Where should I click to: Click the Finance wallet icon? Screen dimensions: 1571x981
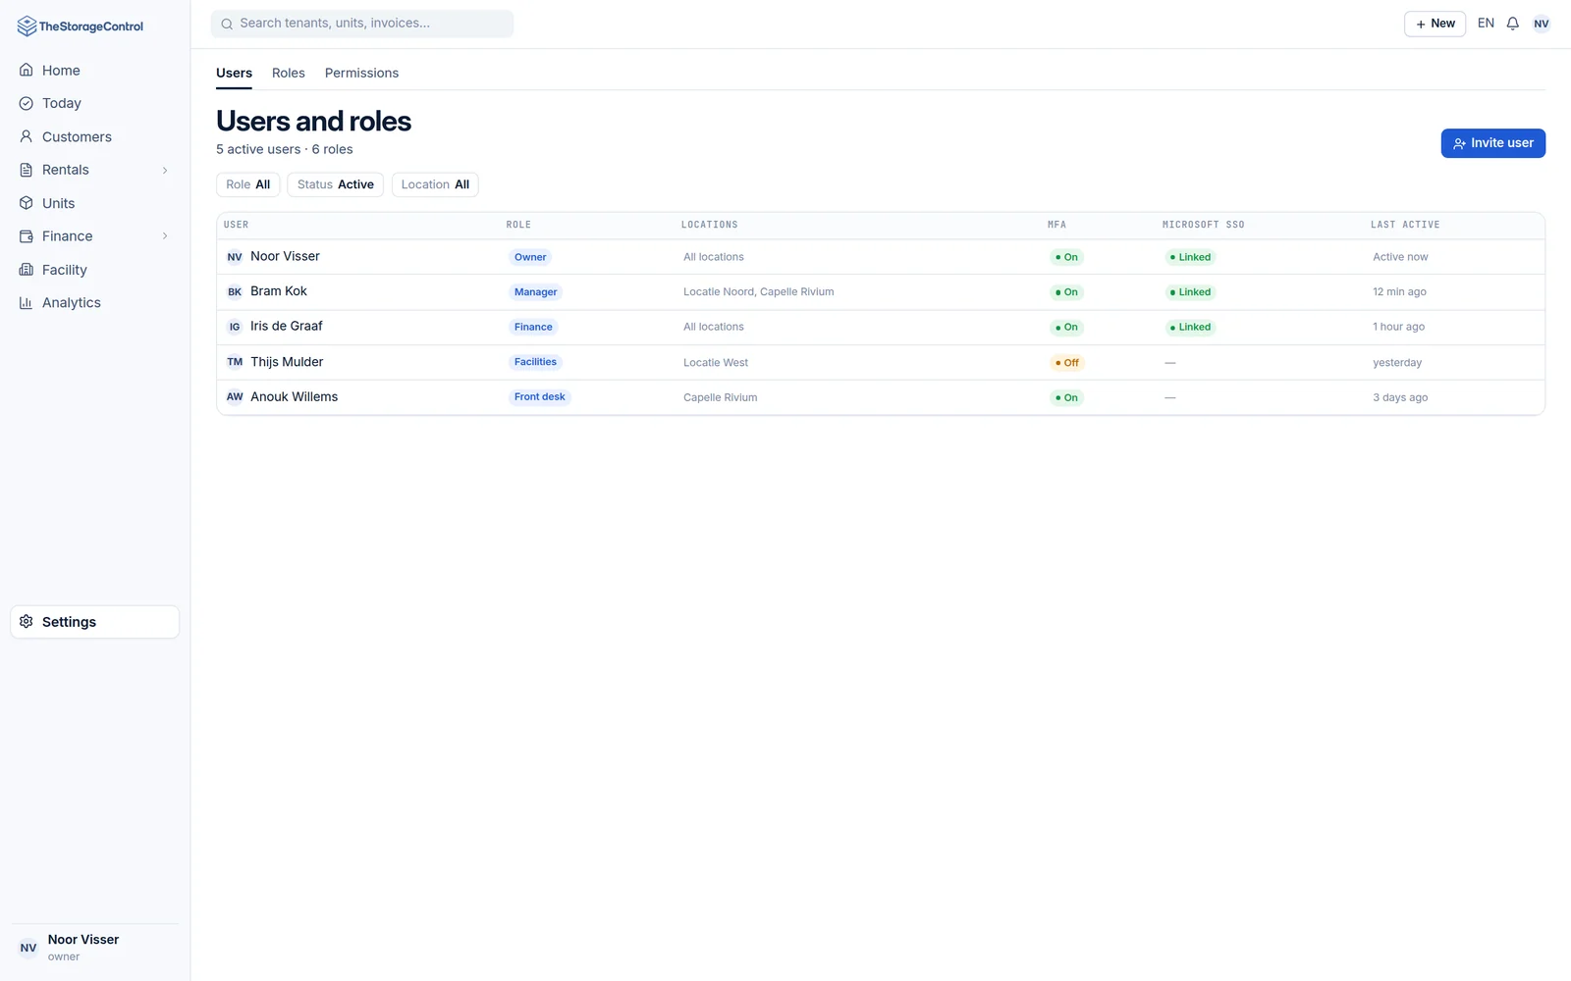click(x=27, y=236)
